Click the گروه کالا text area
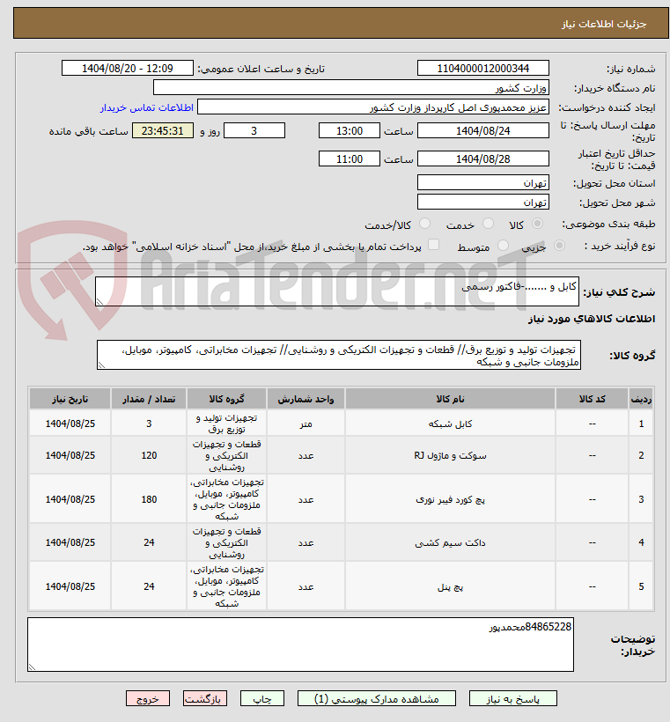670x722 pixels. point(338,355)
